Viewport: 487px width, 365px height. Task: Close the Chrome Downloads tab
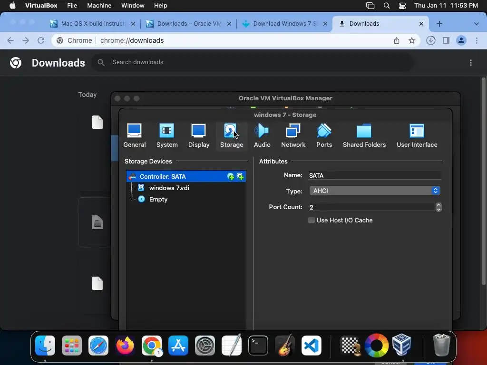point(421,24)
